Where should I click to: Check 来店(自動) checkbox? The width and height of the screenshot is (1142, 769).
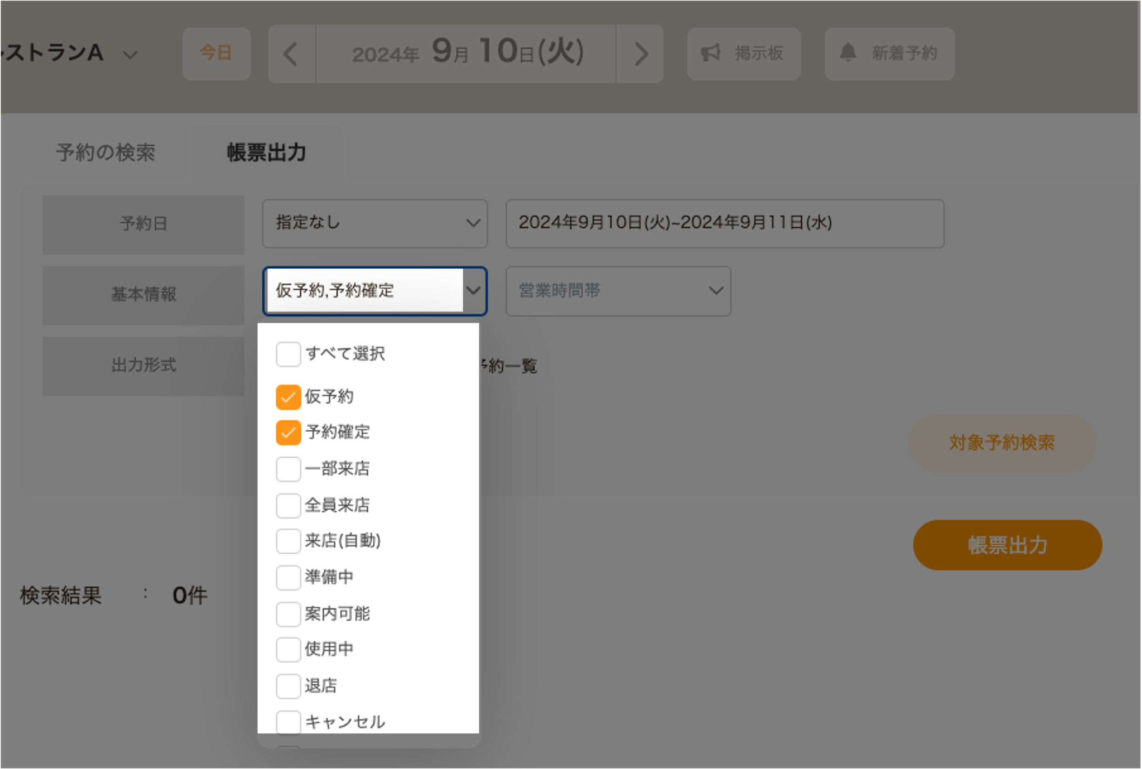(288, 542)
